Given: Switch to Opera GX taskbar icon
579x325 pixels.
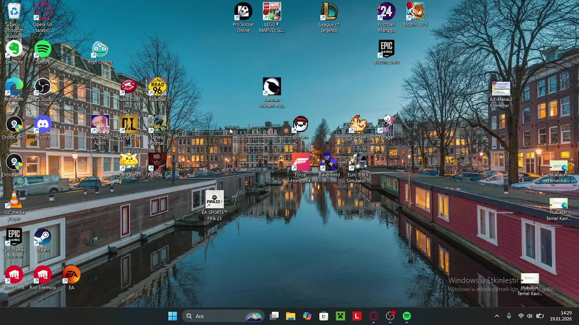Looking at the screenshot, I should [374, 316].
